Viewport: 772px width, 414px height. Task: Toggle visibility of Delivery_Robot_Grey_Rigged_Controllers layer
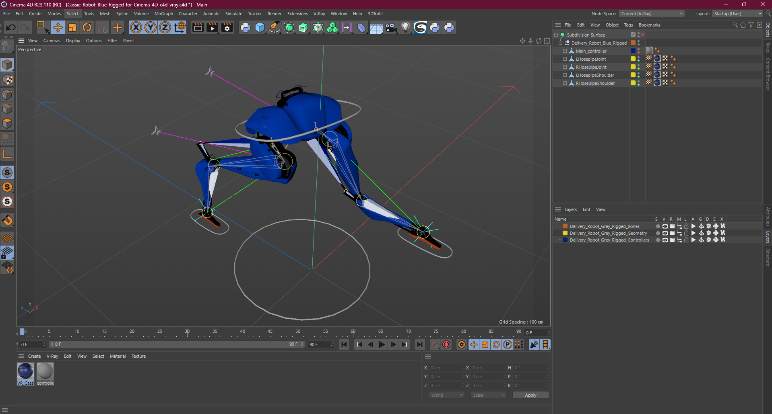(x=665, y=240)
